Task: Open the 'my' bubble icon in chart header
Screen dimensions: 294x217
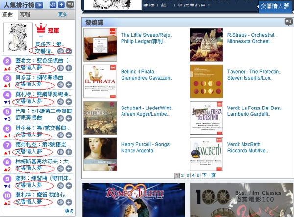Action: 70,5
